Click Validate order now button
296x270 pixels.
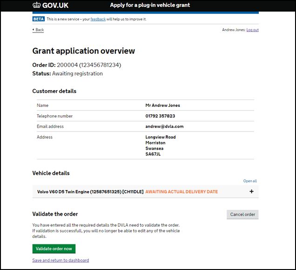coord(54,249)
